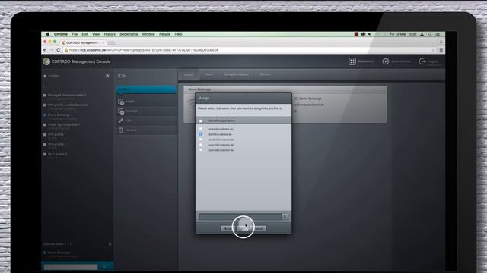
Task: Select Assign in the actions panel
Action: (x=146, y=102)
